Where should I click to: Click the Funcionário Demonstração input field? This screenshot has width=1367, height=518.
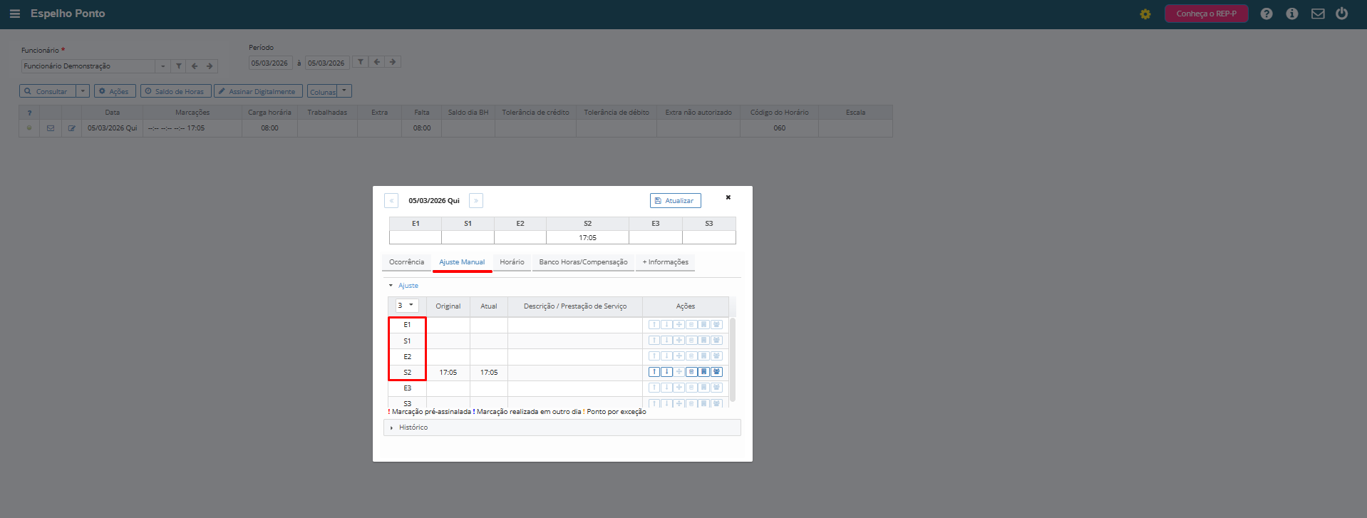click(x=88, y=66)
